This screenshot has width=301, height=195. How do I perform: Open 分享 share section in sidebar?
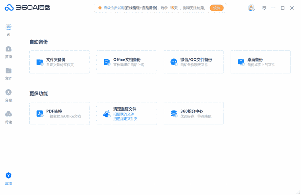[x=8, y=96]
